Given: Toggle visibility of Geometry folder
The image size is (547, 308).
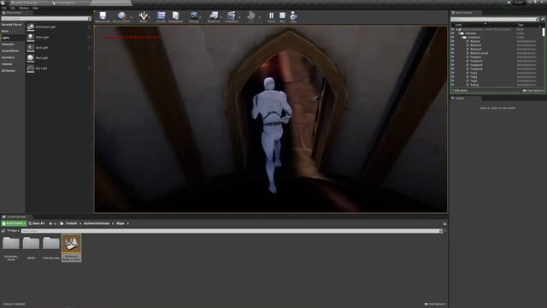Looking at the screenshot, I should (453, 33).
